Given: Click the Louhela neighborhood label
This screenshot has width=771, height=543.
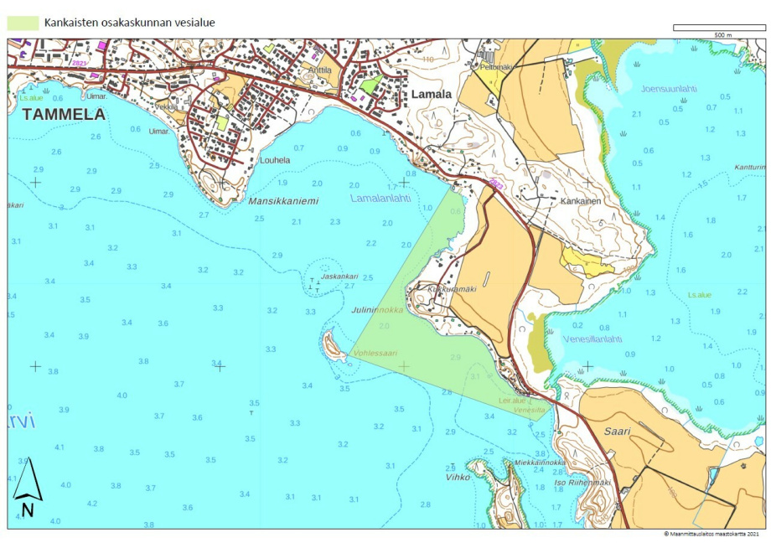Looking at the screenshot, I should (275, 160).
